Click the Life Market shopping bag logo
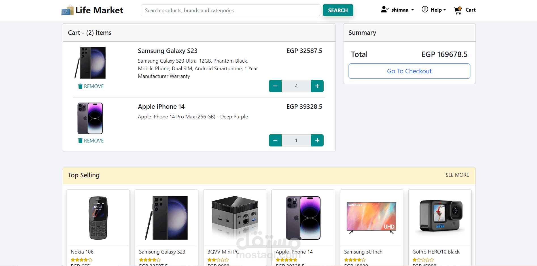The height and width of the screenshot is (266, 537). [67, 10]
